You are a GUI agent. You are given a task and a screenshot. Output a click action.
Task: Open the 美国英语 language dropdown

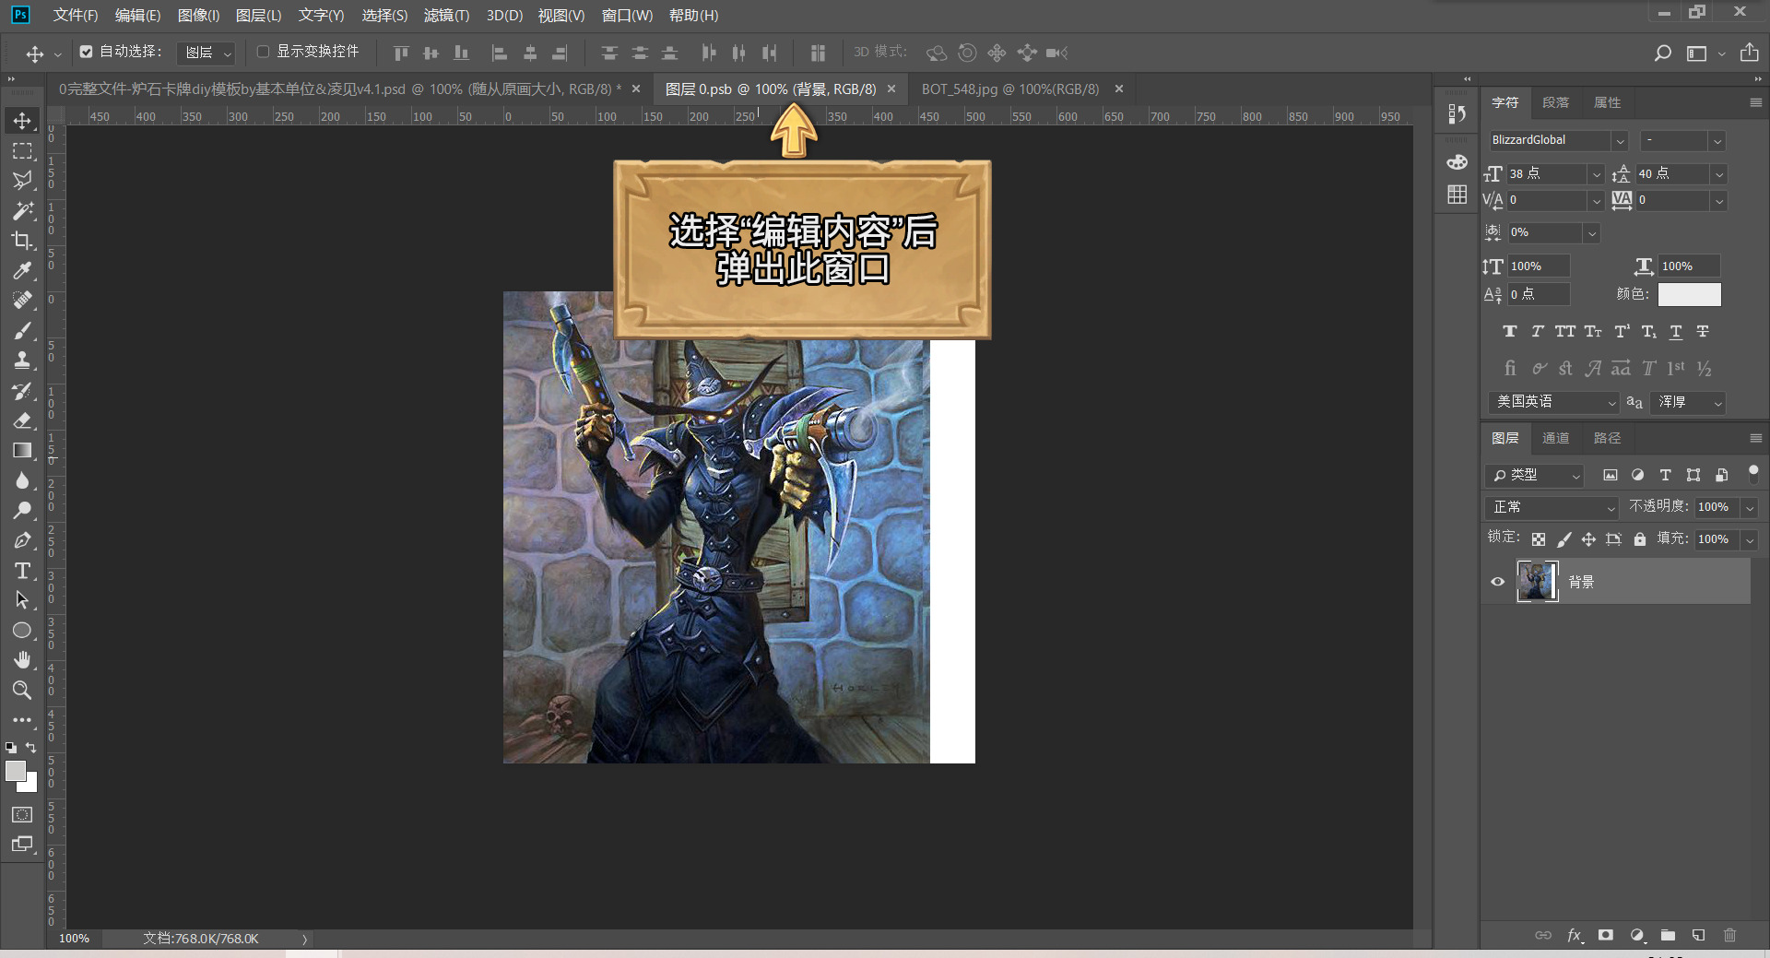click(1553, 402)
